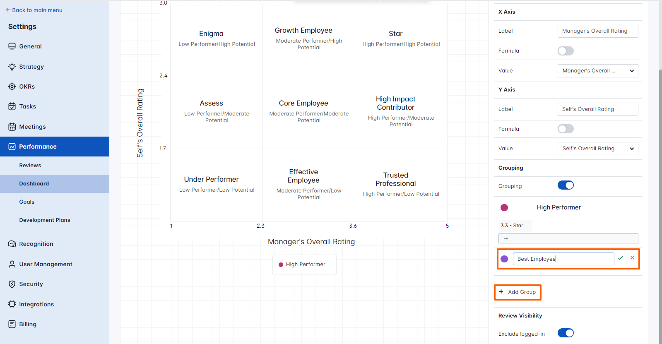Click the General settings icon in sidebar
This screenshot has width=662, height=344.
12,46
